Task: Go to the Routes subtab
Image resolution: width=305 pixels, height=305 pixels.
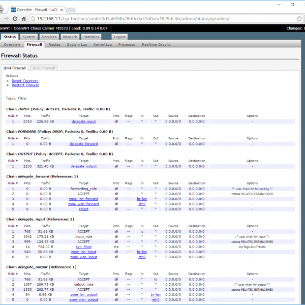Action: pos(54,45)
